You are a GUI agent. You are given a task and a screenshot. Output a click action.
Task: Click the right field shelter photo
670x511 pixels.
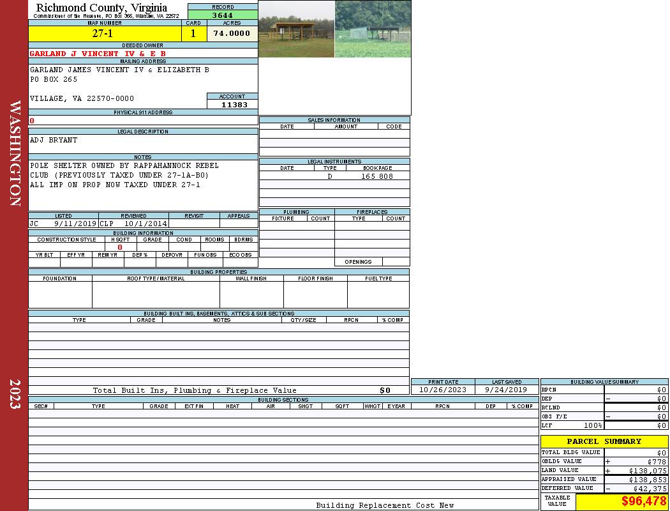[x=373, y=29]
